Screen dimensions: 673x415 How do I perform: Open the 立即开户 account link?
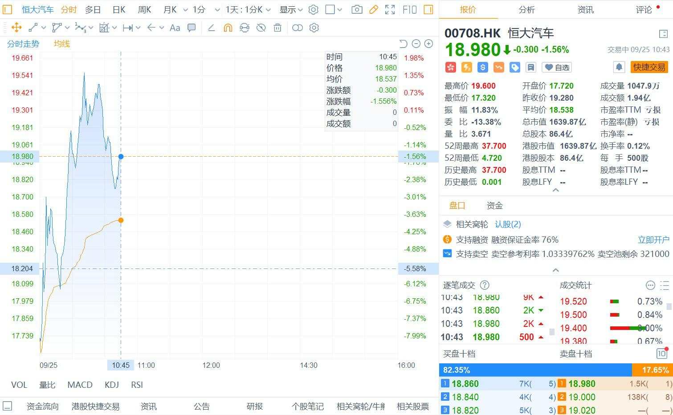(x=653, y=240)
